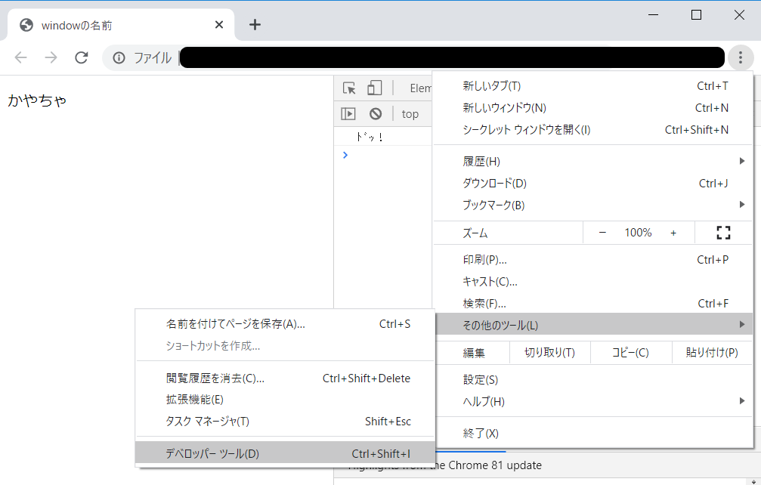Open the page info icon beside the address bar
The height and width of the screenshot is (485, 761).
coord(119,57)
